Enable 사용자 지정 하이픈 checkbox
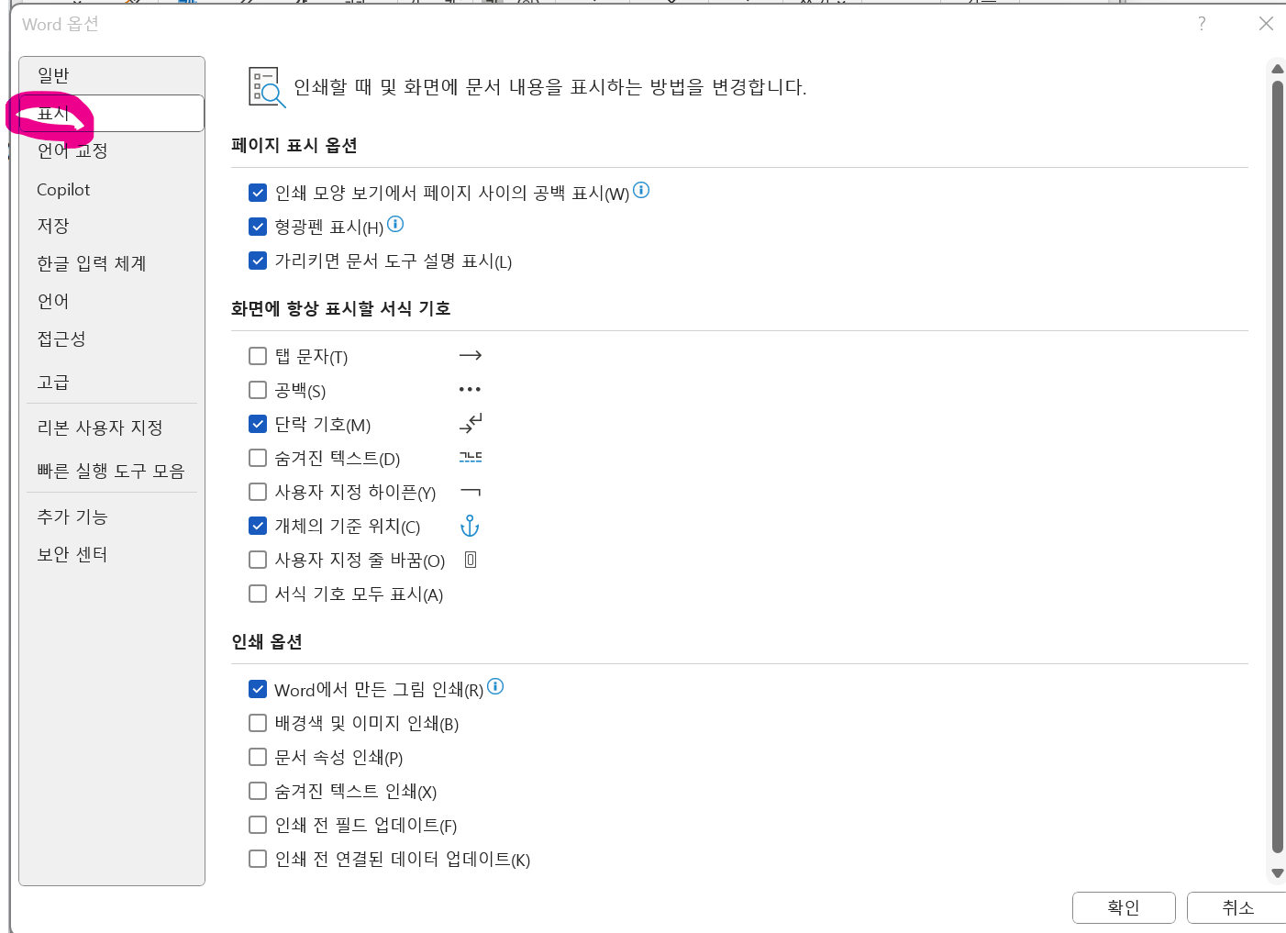Image resolution: width=1286 pixels, height=933 pixels. [258, 492]
